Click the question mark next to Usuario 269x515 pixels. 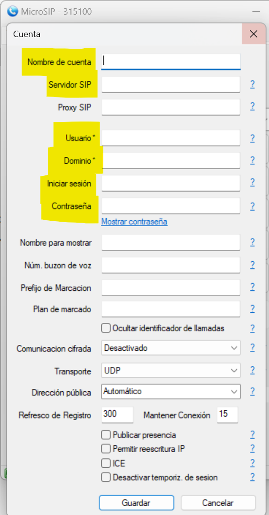click(252, 138)
